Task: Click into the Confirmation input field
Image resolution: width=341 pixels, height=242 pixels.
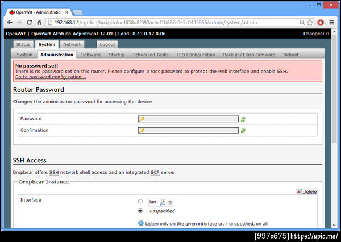Action: click(x=188, y=131)
